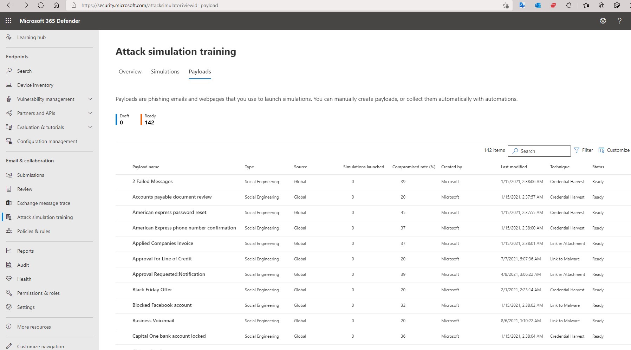Click the Configuration management icon
The width and height of the screenshot is (631, 350).
pyautogui.click(x=9, y=141)
